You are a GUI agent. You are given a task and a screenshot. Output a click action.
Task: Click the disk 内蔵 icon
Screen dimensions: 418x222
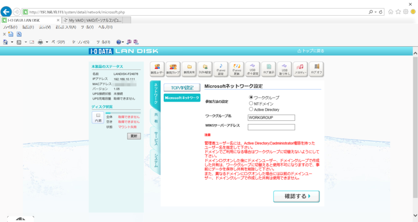click(98, 117)
